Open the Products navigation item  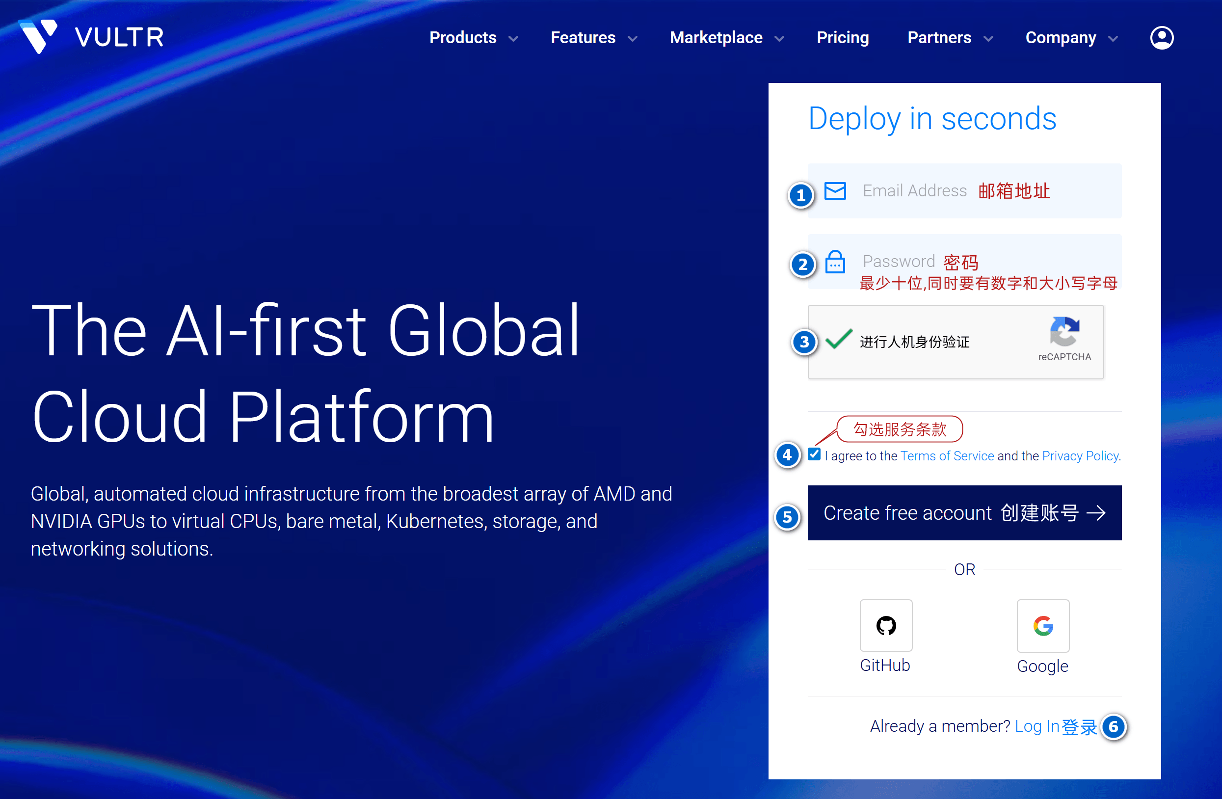(463, 37)
